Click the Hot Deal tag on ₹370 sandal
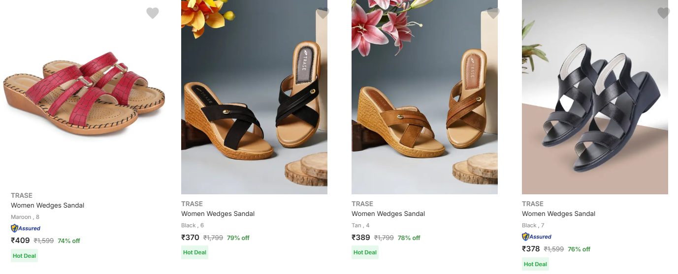The width and height of the screenshot is (678, 274). click(x=195, y=252)
